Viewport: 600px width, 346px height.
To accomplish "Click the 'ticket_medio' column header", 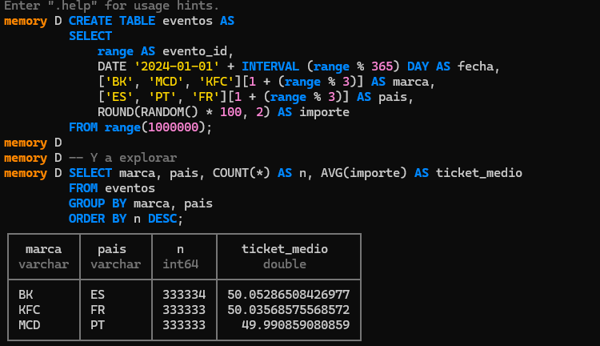I will tap(285, 249).
